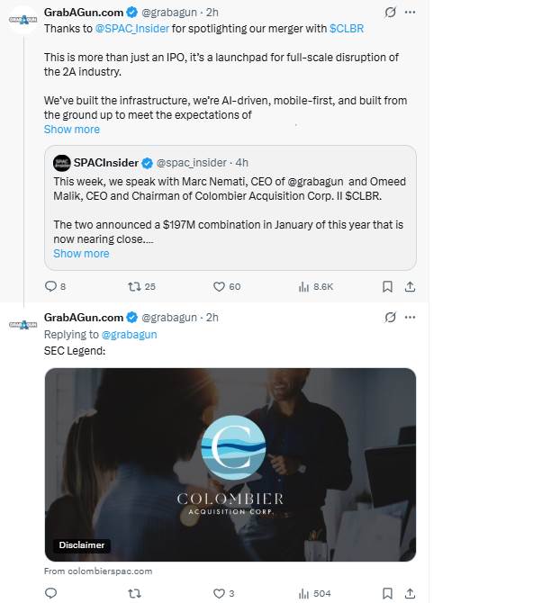This screenshot has width=560, height=603.
Task: Click the $CLBR cashtag link
Action: [x=347, y=30]
